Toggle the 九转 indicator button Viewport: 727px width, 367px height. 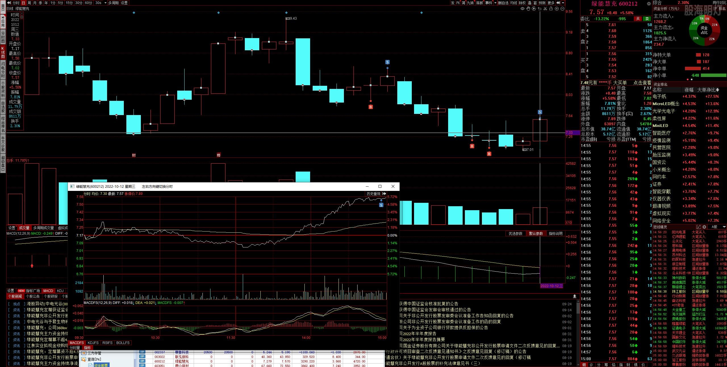[x=471, y=3]
